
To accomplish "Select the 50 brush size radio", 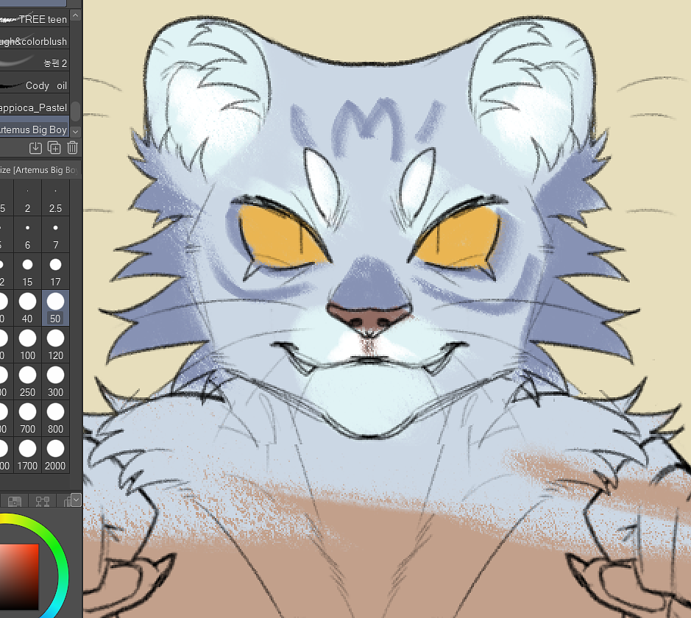I will [55, 304].
